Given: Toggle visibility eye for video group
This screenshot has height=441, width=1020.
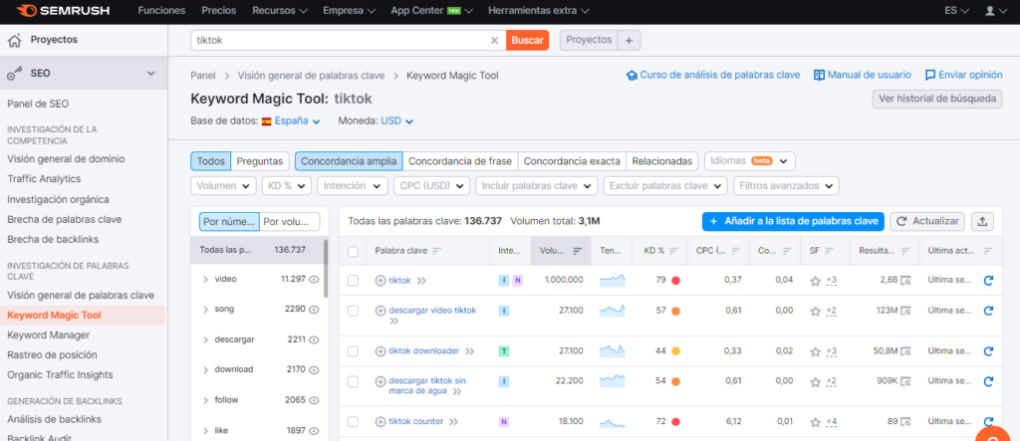Looking at the screenshot, I should pos(314,279).
